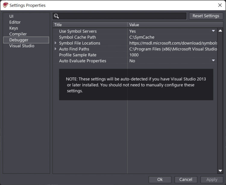Screen dimensions: 226x185
Task: Expand the Auto Find Paths row
Action: point(56,49)
